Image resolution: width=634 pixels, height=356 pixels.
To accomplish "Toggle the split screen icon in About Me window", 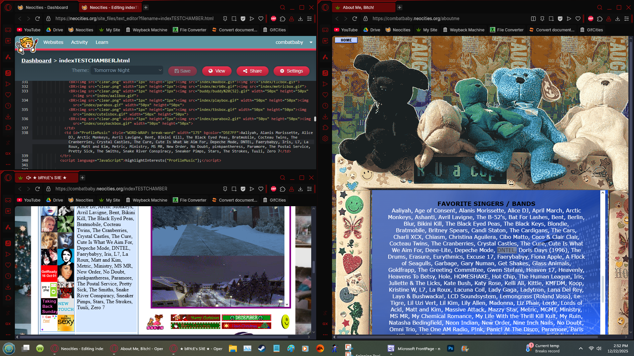I will pos(533,19).
